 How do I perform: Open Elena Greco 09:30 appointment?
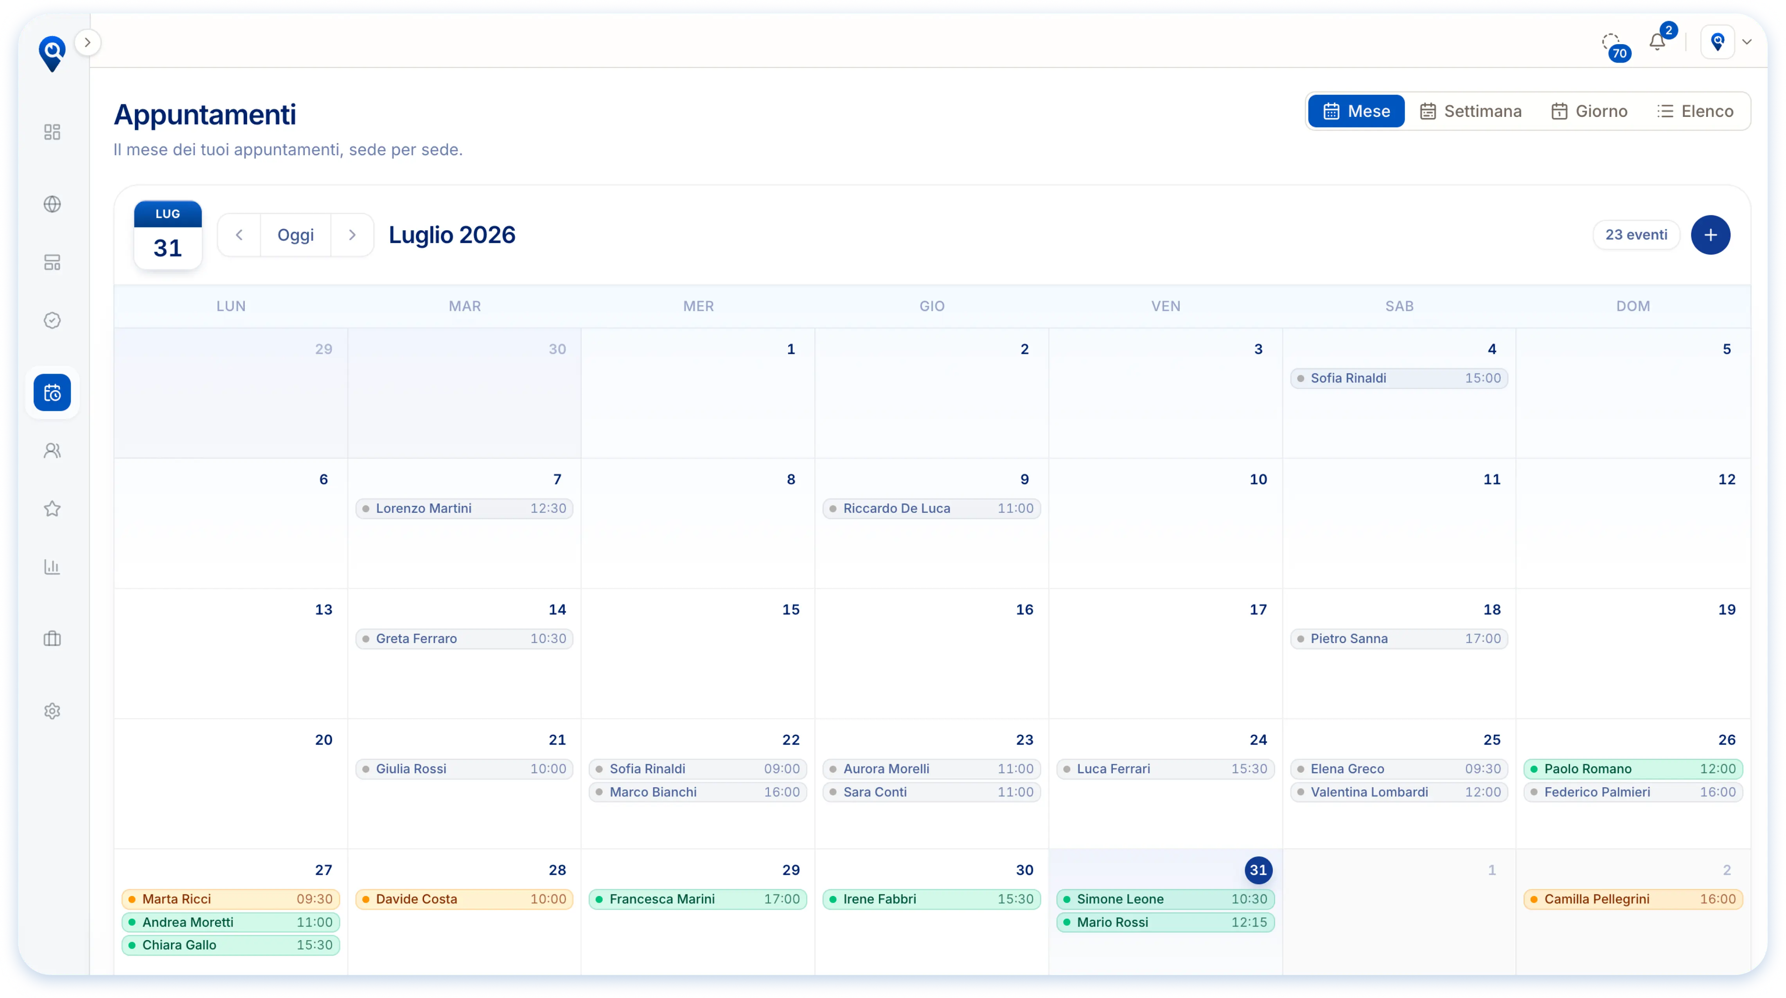(1399, 769)
